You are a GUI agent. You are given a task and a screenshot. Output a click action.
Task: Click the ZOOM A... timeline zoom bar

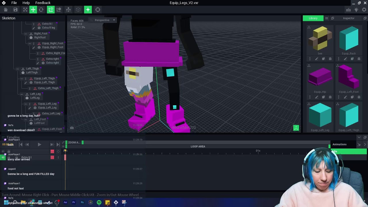pyautogui.click(x=74, y=142)
